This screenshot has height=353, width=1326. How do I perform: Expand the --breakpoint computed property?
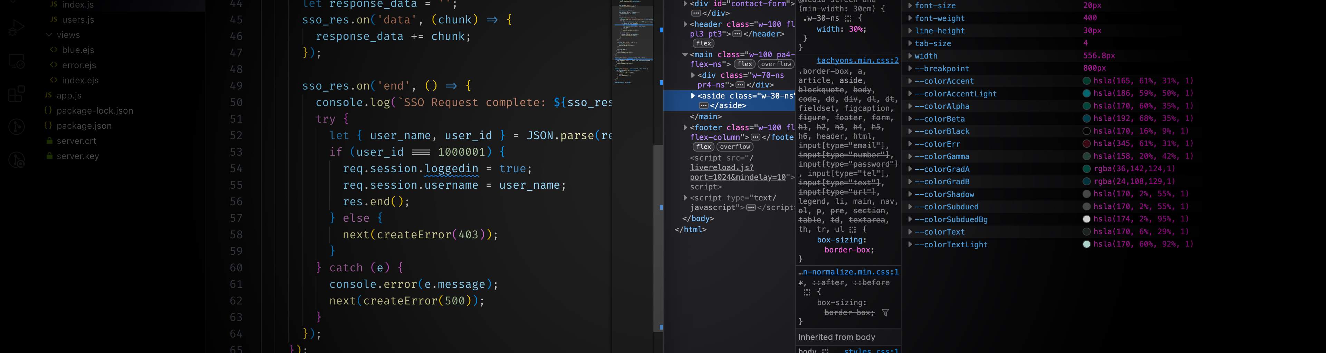[910, 68]
